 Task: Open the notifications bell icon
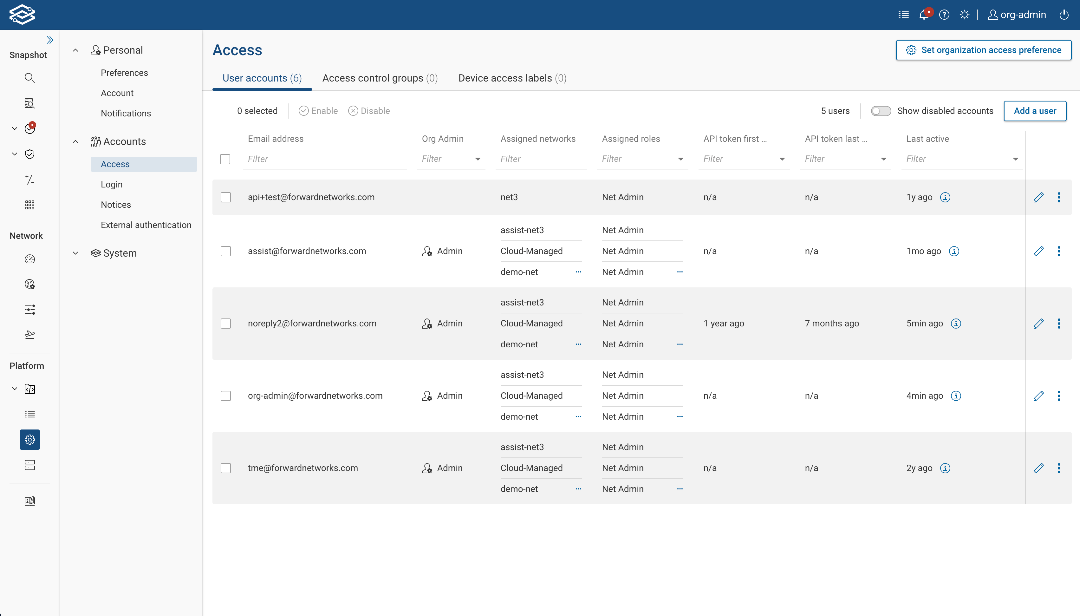pyautogui.click(x=924, y=15)
